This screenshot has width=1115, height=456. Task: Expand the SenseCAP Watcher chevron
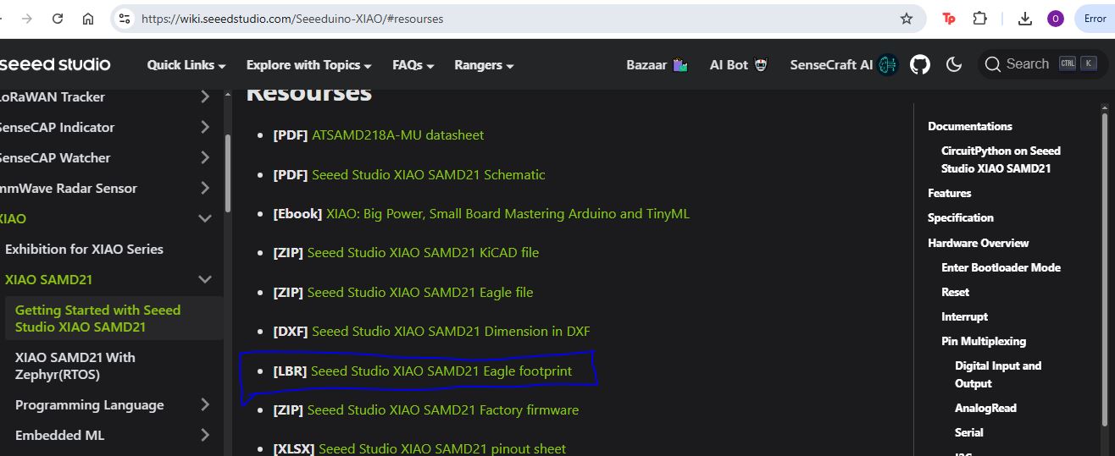pyautogui.click(x=205, y=157)
